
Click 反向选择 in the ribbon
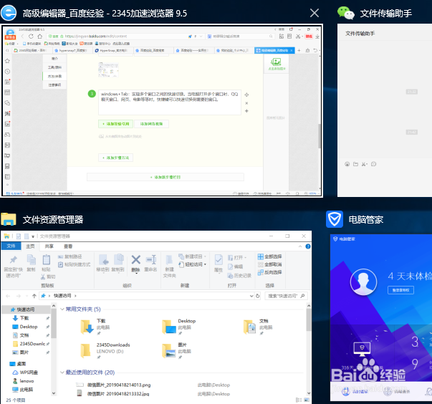click(x=269, y=272)
